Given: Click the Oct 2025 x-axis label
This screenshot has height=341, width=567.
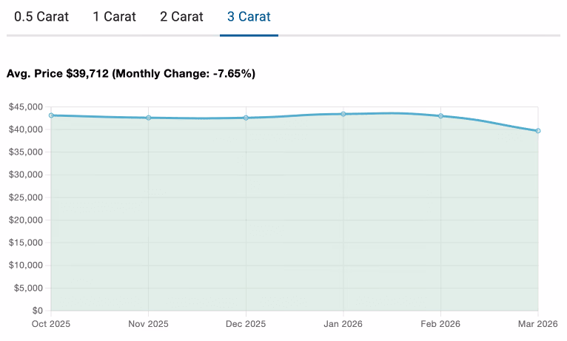Looking at the screenshot, I should (x=51, y=324).
